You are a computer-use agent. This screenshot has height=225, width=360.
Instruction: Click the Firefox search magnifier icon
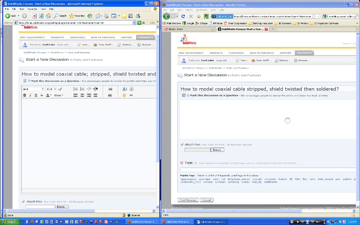tap(356, 16)
